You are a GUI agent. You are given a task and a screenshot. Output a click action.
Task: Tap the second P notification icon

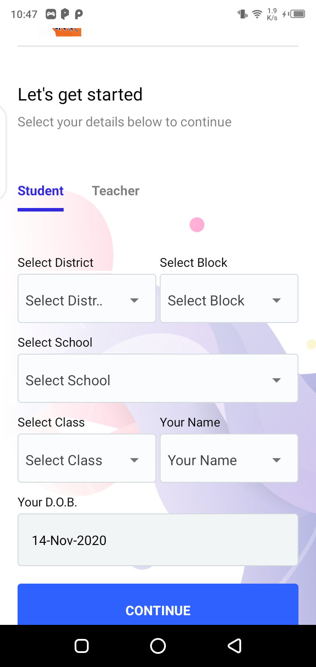(79, 14)
